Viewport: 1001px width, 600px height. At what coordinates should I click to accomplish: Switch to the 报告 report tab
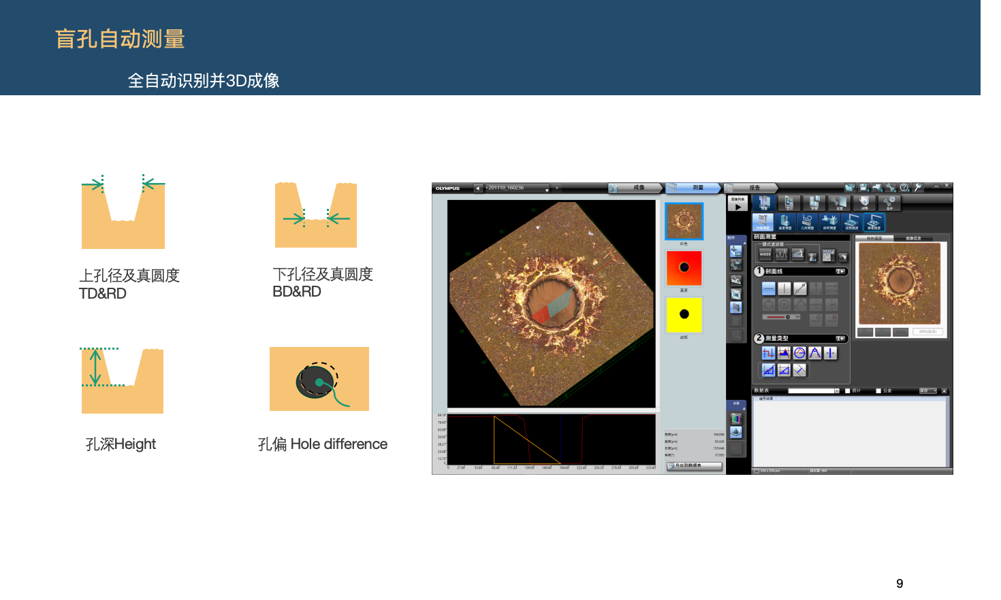(754, 188)
